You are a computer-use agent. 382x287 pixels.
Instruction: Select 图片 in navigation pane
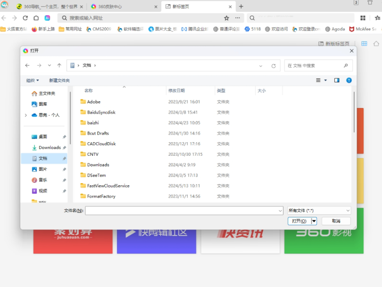(39, 169)
